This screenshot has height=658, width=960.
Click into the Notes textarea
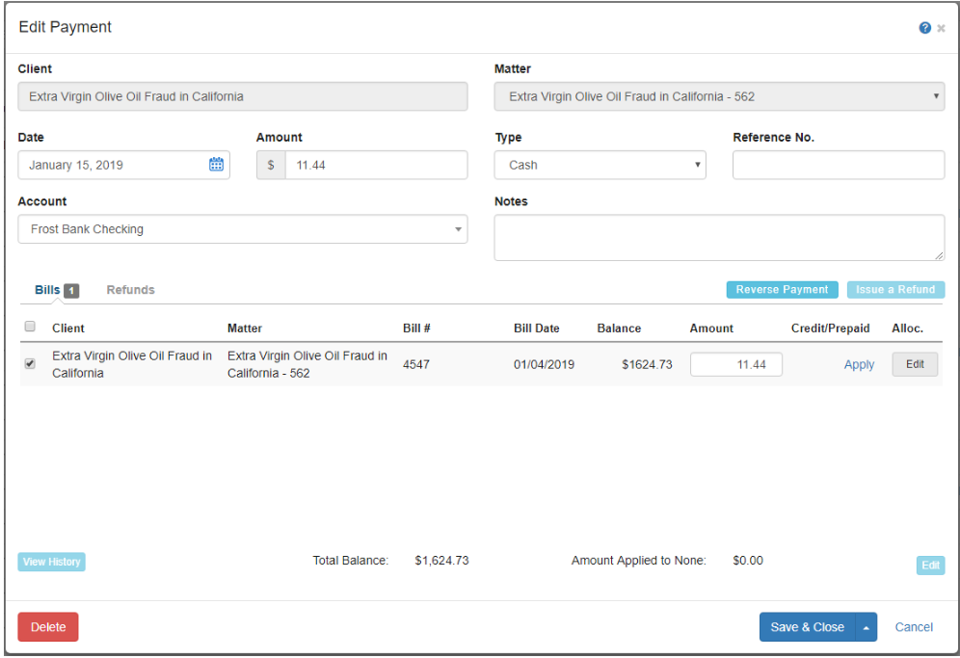pos(719,238)
